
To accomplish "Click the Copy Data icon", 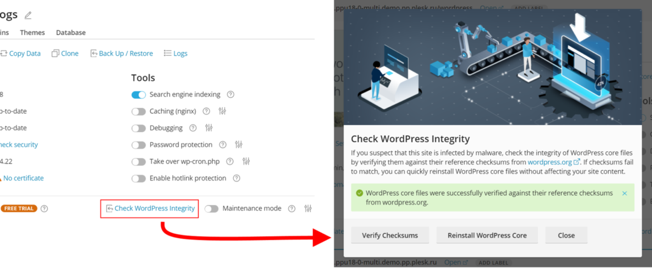I will [4, 53].
